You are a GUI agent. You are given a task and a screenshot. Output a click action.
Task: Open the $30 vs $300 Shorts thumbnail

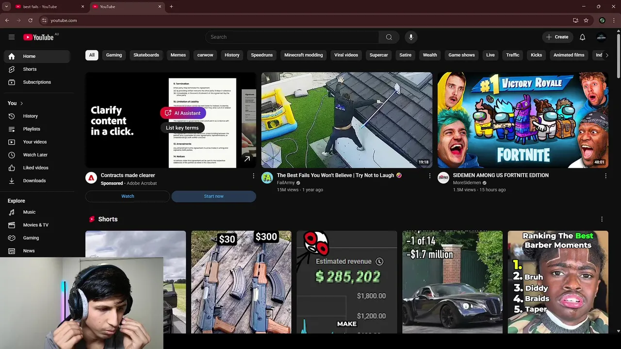241,282
